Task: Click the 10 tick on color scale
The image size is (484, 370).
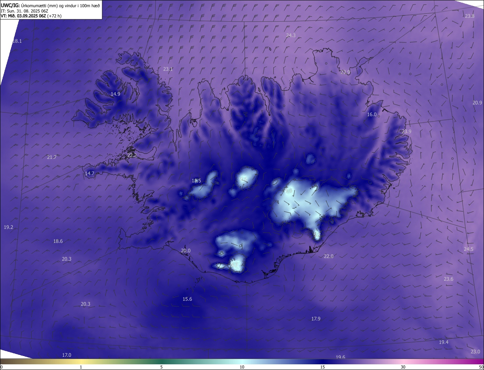Action: 242,367
